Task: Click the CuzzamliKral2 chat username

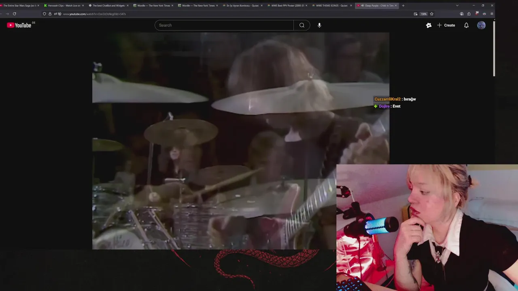Action: pyautogui.click(x=387, y=99)
